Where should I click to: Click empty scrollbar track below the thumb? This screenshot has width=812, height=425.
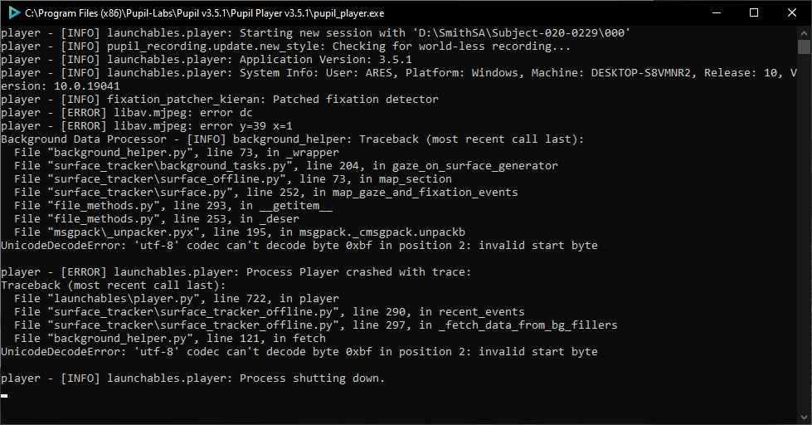coord(804,233)
